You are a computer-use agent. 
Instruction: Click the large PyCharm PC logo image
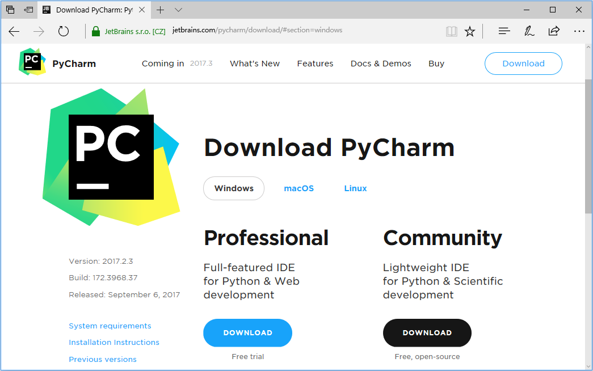coord(111,157)
